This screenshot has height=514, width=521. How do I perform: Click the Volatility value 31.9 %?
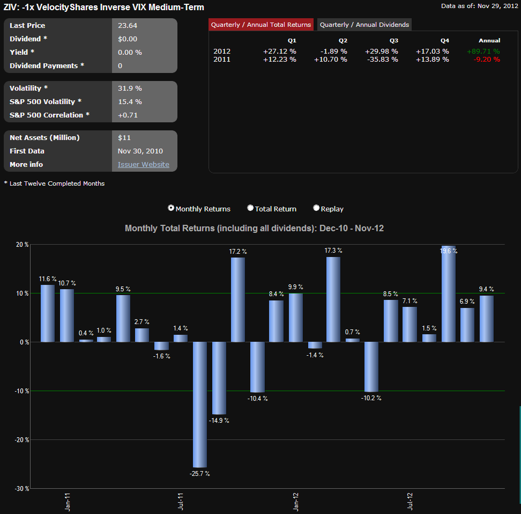pos(130,88)
